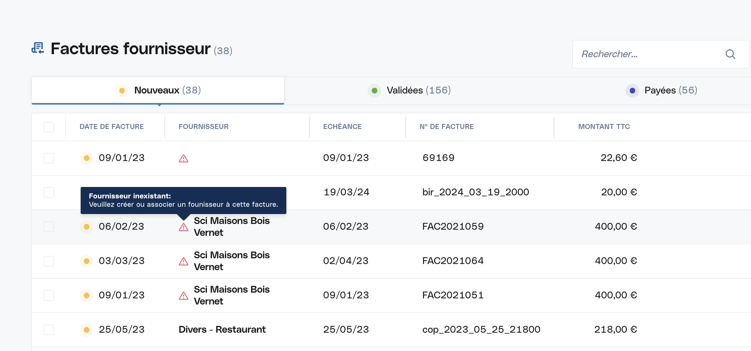
Task: Sort by Montant TTC column header
Action: pos(604,127)
